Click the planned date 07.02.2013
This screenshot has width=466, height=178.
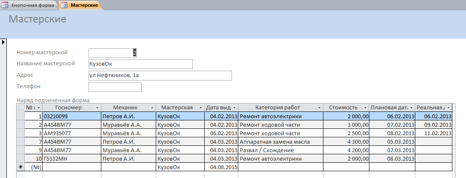pyautogui.click(x=392, y=125)
